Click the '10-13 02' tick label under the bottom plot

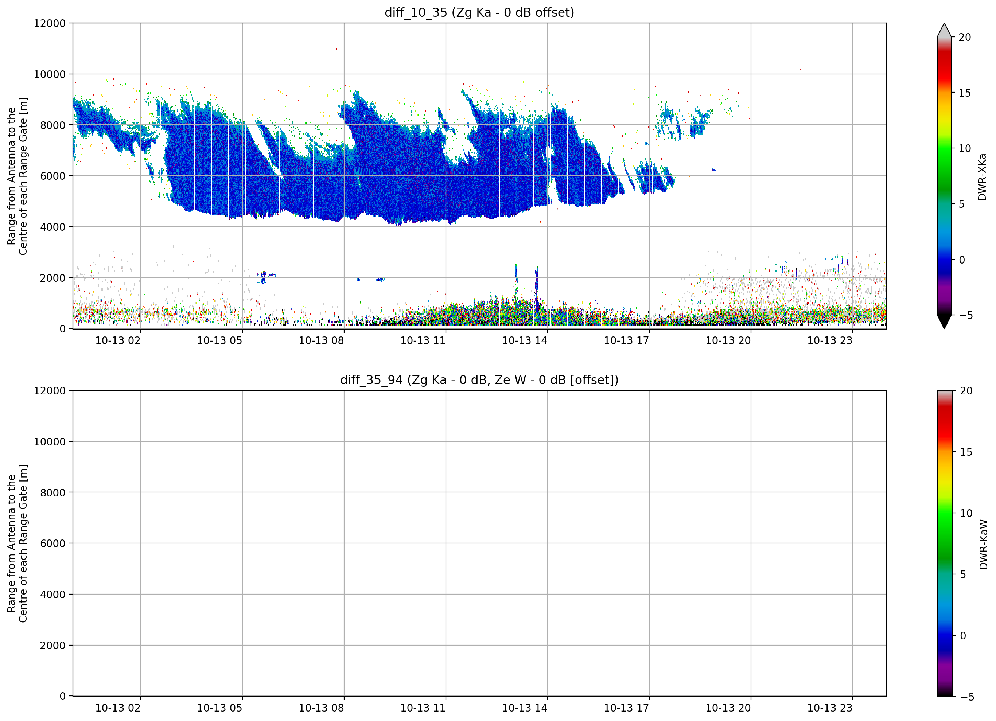coord(118,708)
